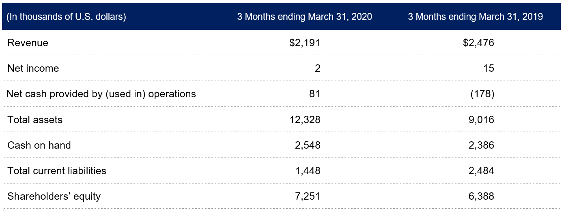564x211 pixels.
Task: Click the 2020 current liabilities value 1,448
Action: coord(308,171)
